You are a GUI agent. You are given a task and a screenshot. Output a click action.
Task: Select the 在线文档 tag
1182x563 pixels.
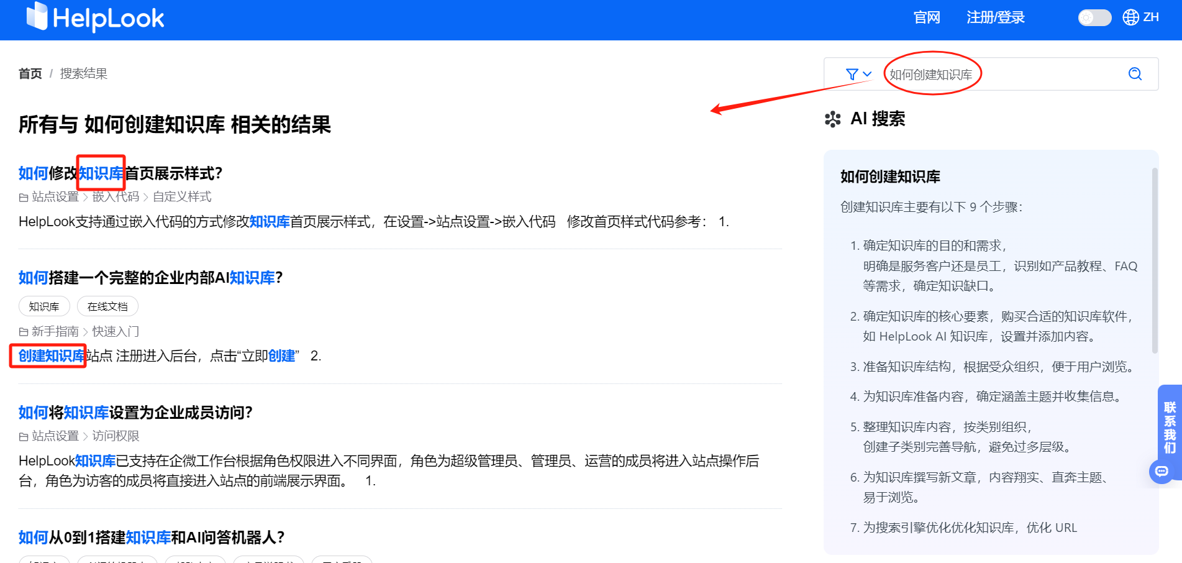(x=107, y=306)
